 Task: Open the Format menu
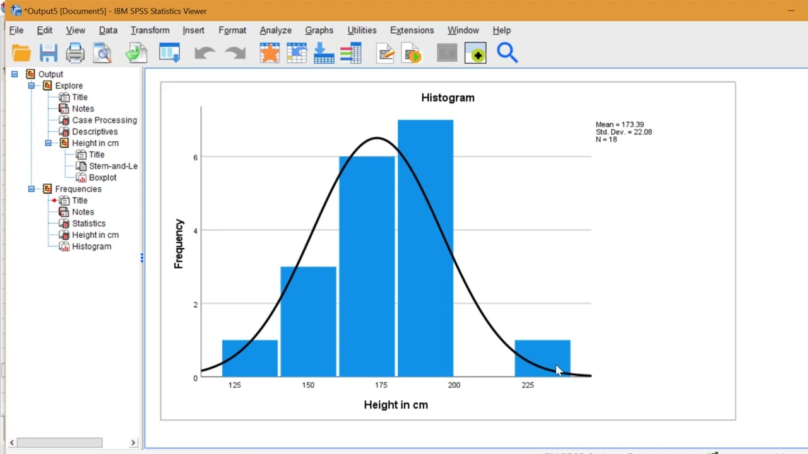coord(232,30)
